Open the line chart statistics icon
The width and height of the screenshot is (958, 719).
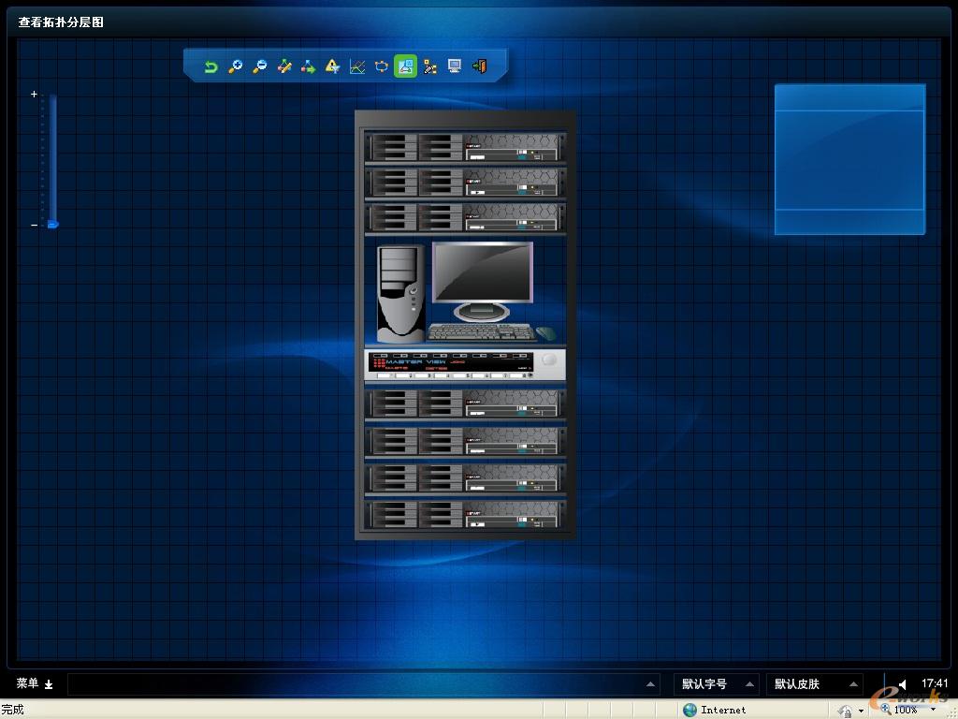[x=356, y=66]
